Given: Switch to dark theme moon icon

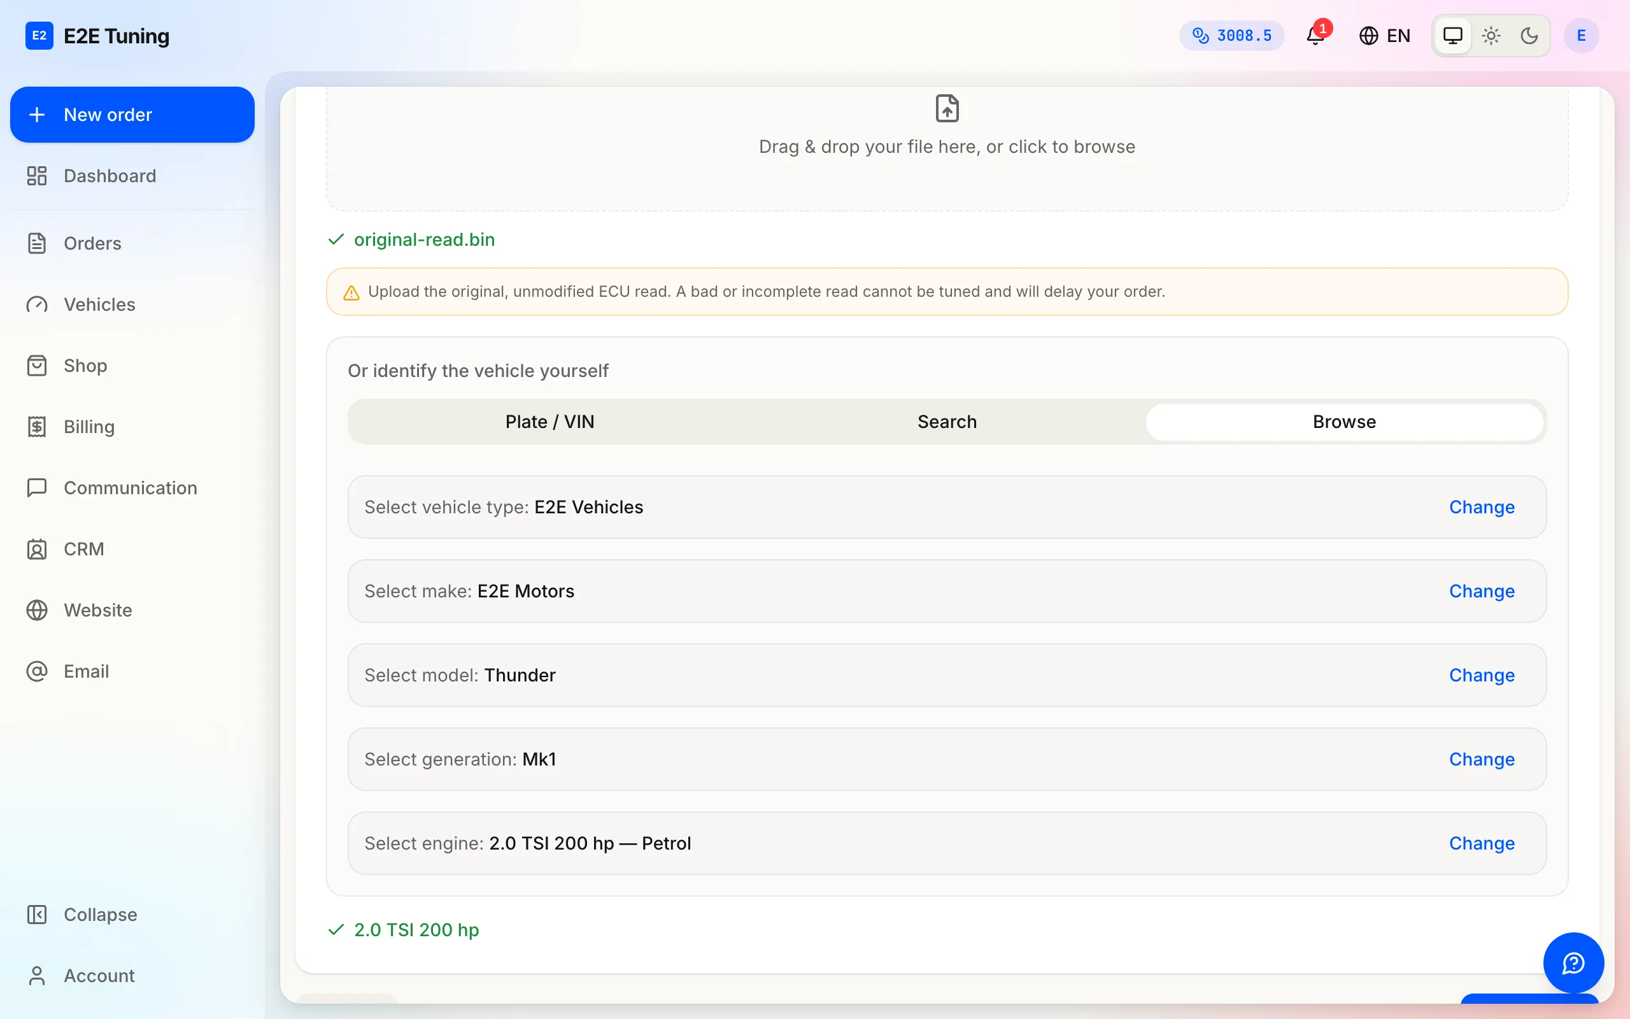Looking at the screenshot, I should [x=1529, y=36].
